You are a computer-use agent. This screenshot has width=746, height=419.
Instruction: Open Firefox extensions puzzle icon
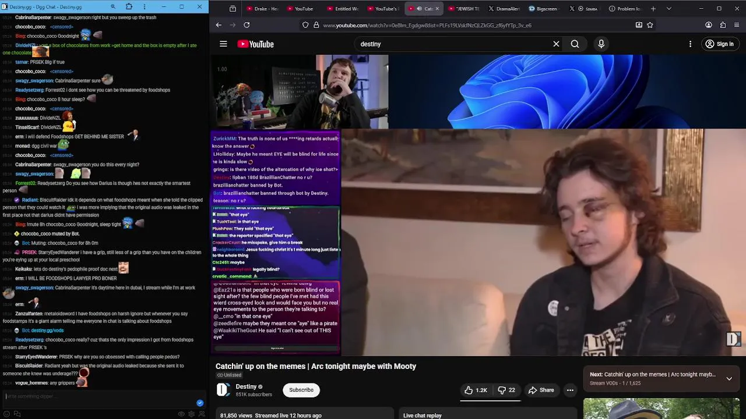[723, 25]
